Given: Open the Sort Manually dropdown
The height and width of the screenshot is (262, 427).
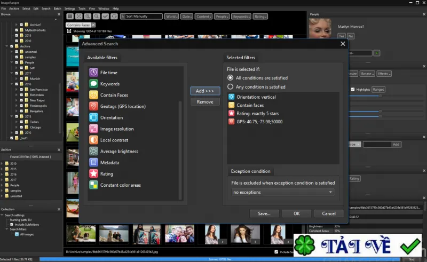Looking at the screenshot, I should pyautogui.click(x=141, y=17).
